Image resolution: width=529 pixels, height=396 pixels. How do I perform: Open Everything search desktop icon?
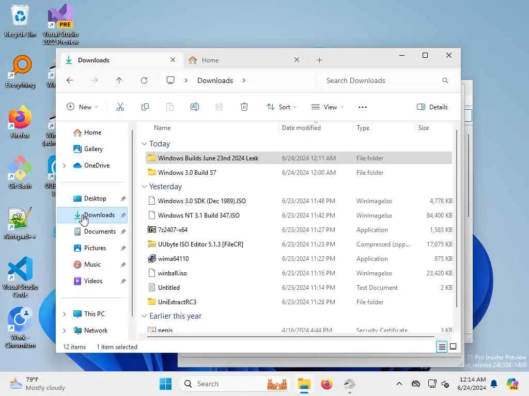click(x=20, y=72)
